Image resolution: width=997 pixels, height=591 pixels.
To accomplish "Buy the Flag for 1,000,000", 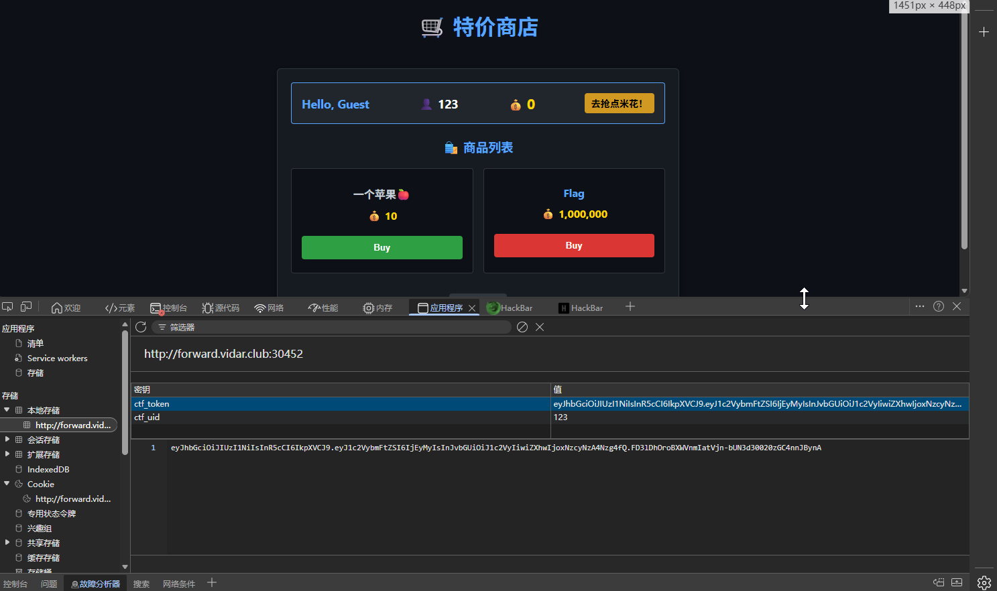I will (x=574, y=246).
